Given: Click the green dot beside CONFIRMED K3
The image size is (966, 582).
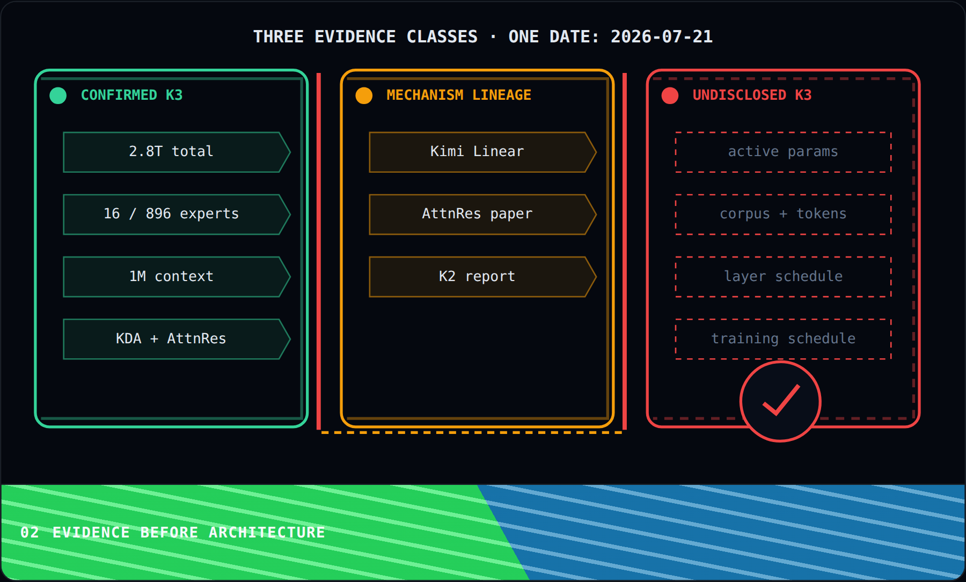Looking at the screenshot, I should tap(58, 95).
